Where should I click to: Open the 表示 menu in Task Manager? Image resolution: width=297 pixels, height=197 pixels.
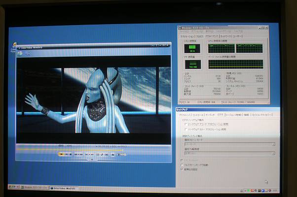(210, 32)
